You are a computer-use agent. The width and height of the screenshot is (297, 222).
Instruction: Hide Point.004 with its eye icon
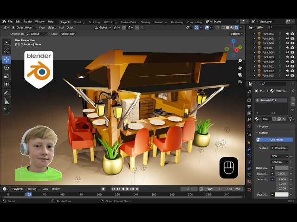point(288,34)
